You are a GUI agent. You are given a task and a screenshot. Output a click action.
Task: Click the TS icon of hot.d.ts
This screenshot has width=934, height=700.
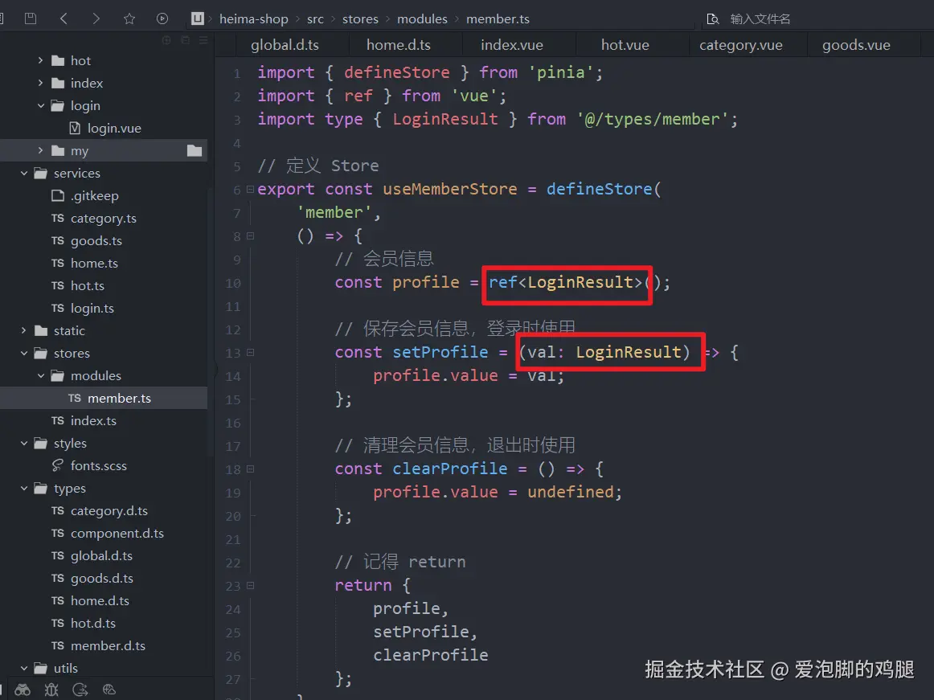58,623
